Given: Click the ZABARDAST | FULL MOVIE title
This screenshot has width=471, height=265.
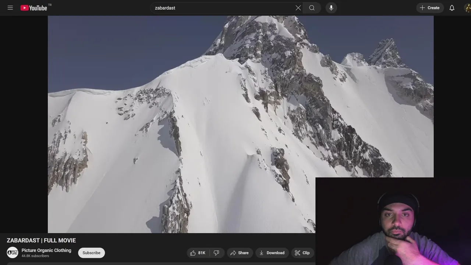Looking at the screenshot, I should 41,240.
